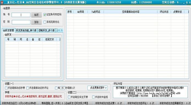The image size is (191, 105).
Task: Enable 开启软件监视 checkbox
Action: (93, 97)
